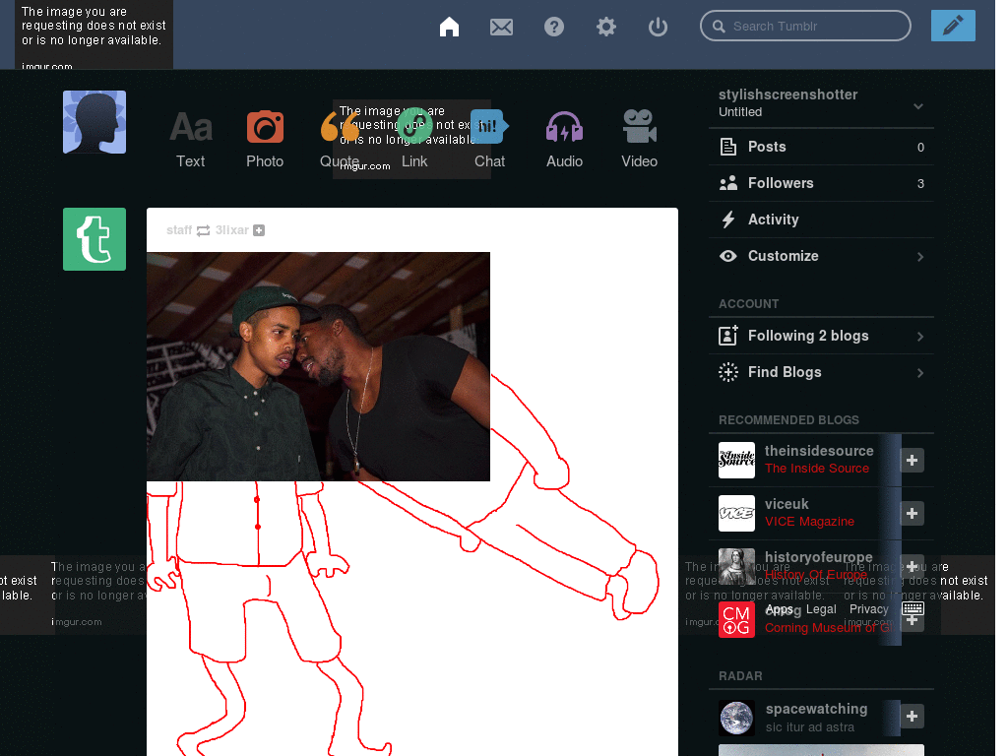The image size is (1008, 756).
Task: Open the Followers list
Action: tap(821, 183)
